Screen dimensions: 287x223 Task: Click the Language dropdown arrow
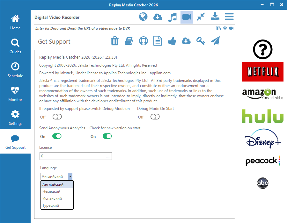[x=70, y=176]
